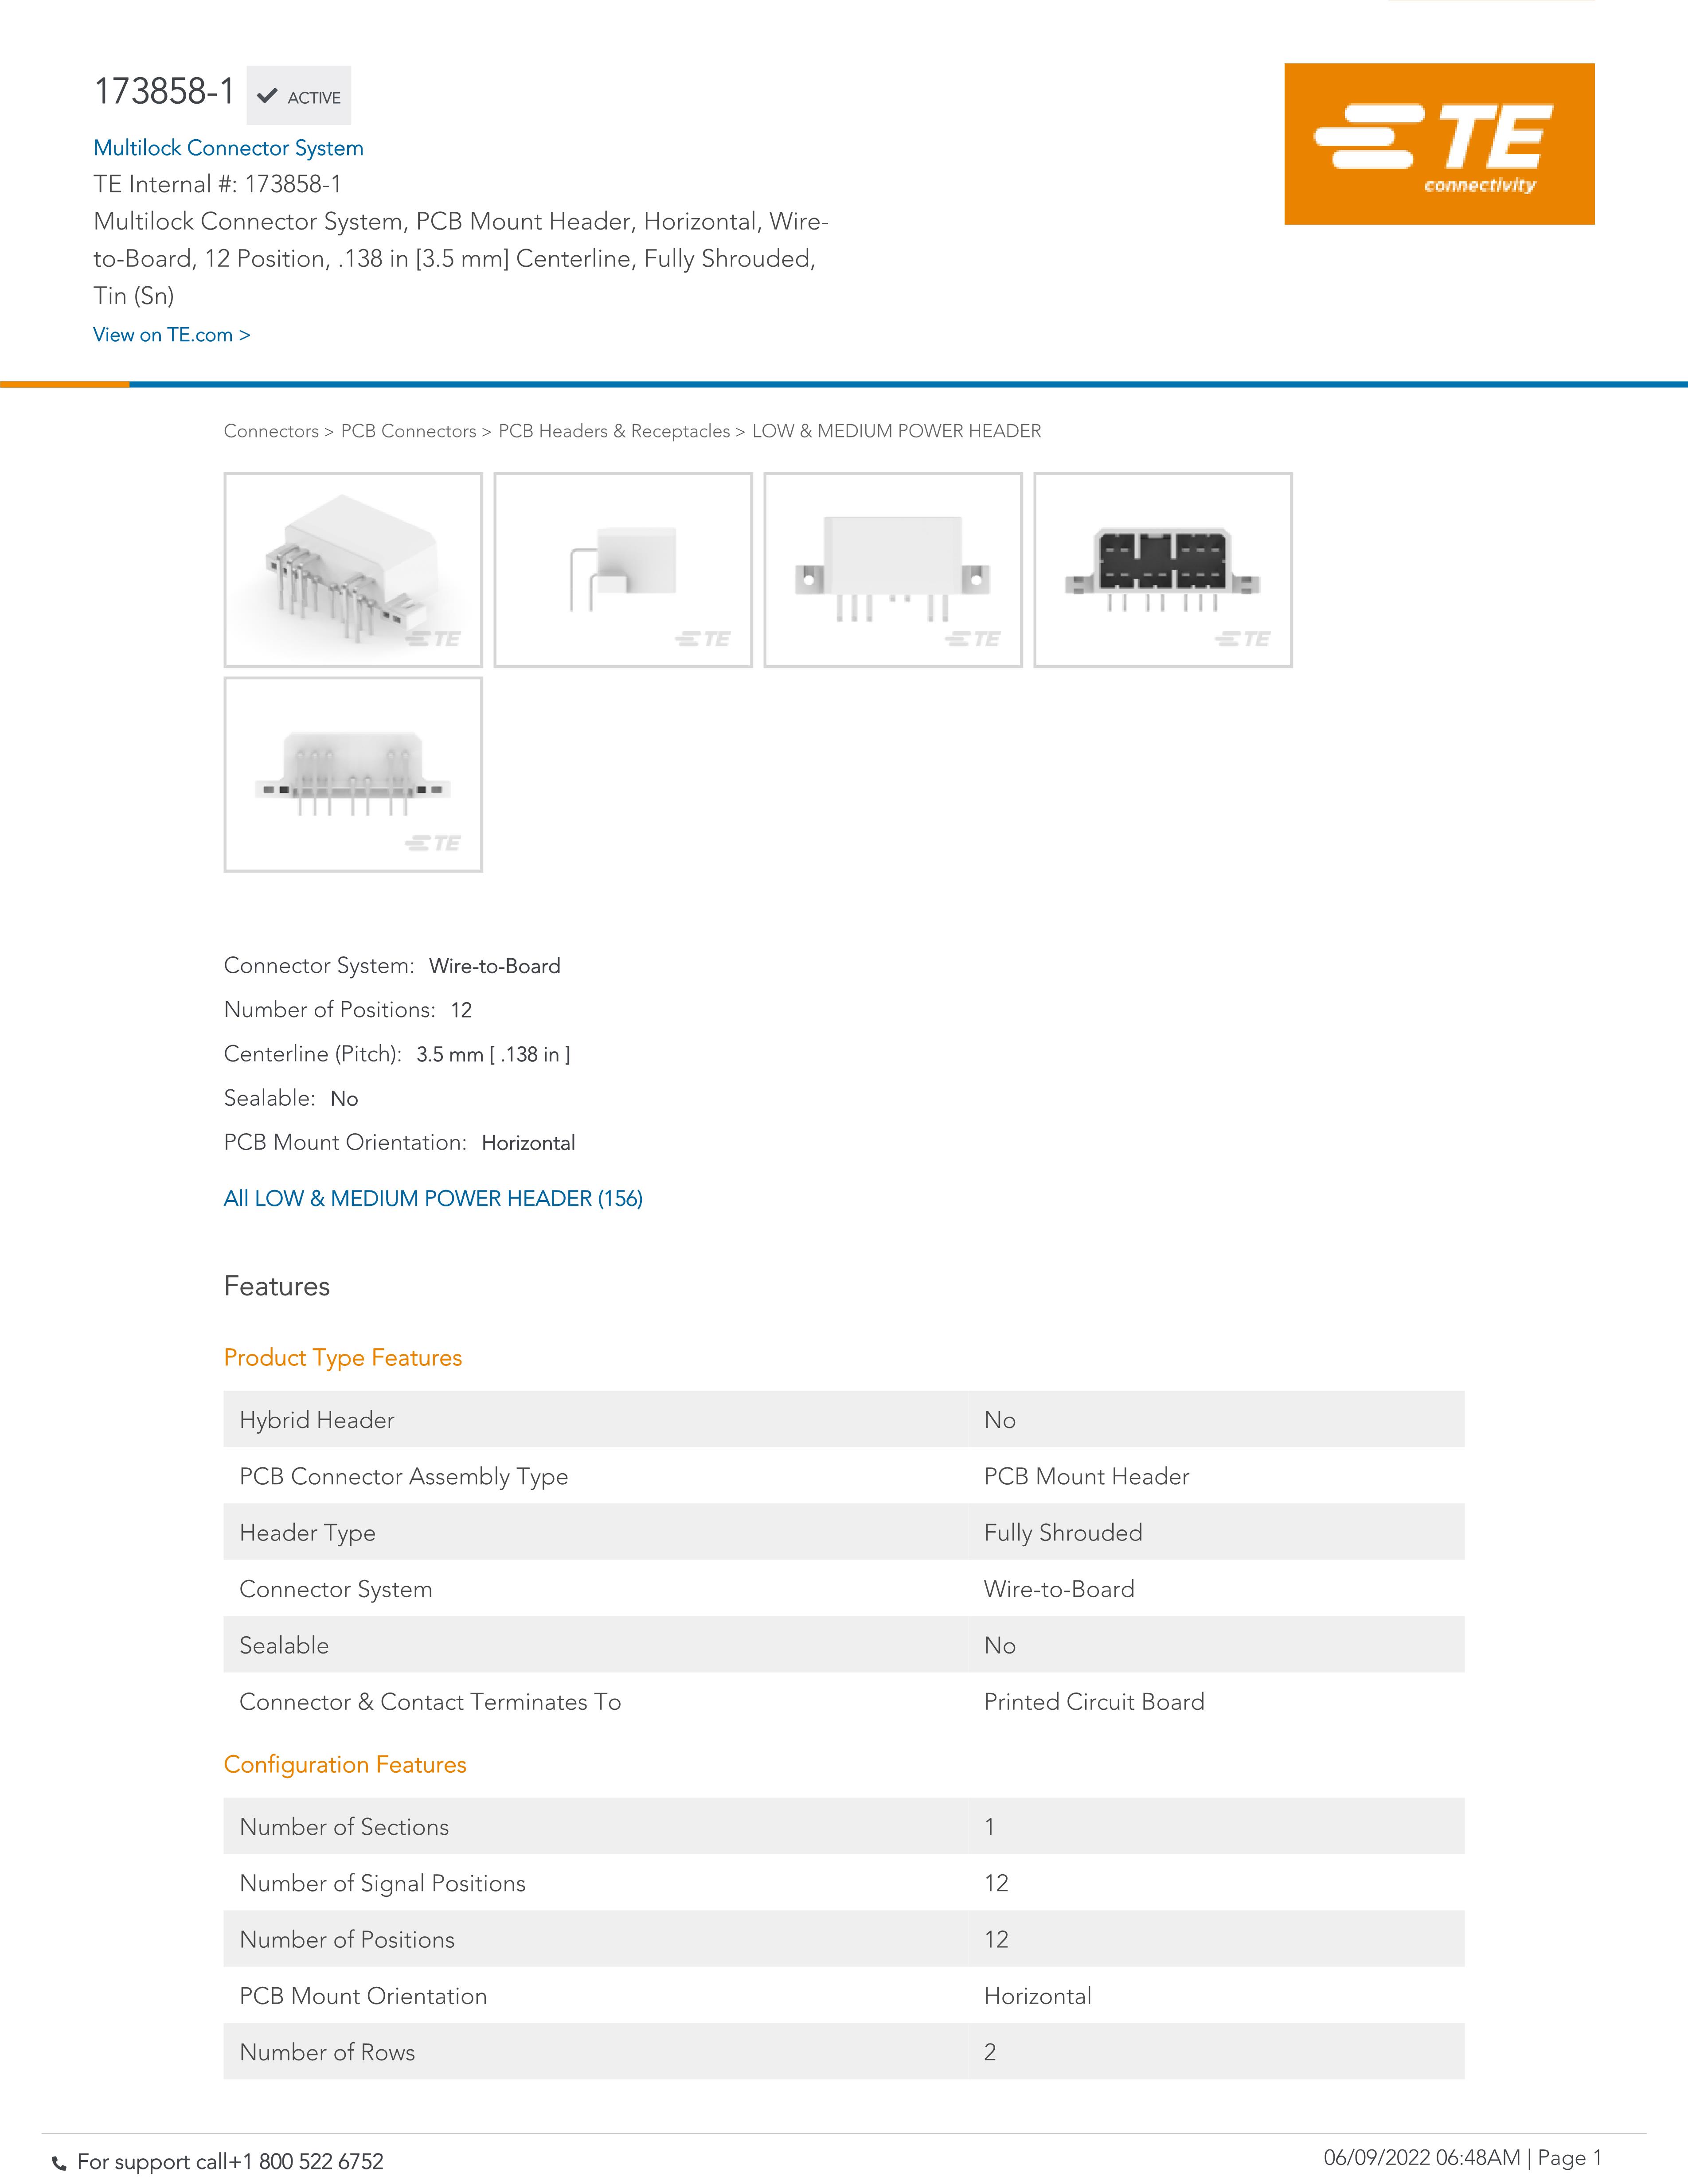Click the Configuration Features heading
Screen dimensions: 1688x2184
coord(345,1764)
